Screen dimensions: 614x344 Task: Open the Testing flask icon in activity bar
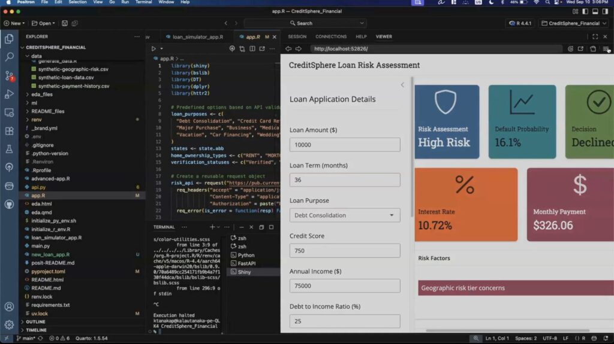(x=9, y=149)
